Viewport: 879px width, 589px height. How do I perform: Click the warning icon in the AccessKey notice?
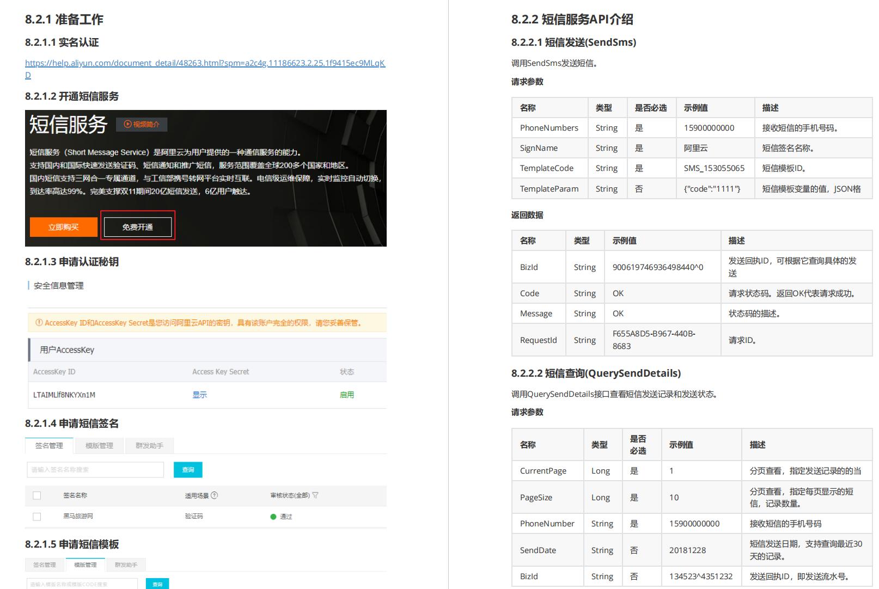(39, 323)
